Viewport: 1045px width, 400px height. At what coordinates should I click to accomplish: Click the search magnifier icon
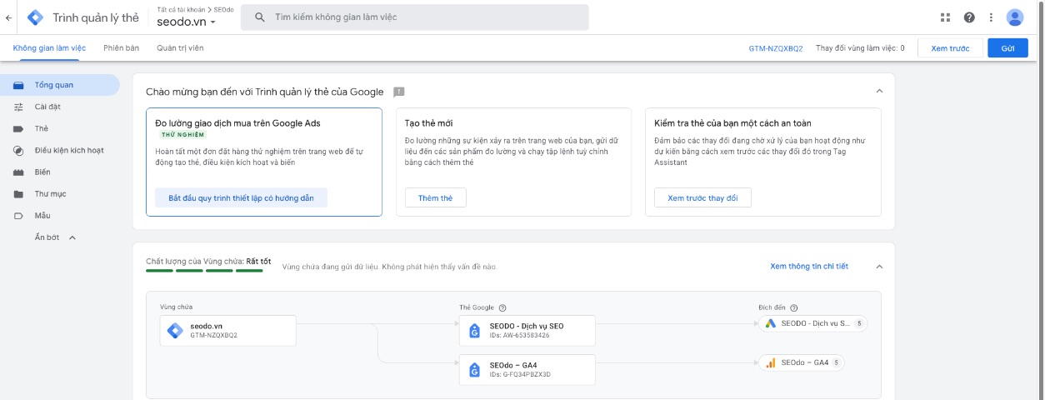260,17
